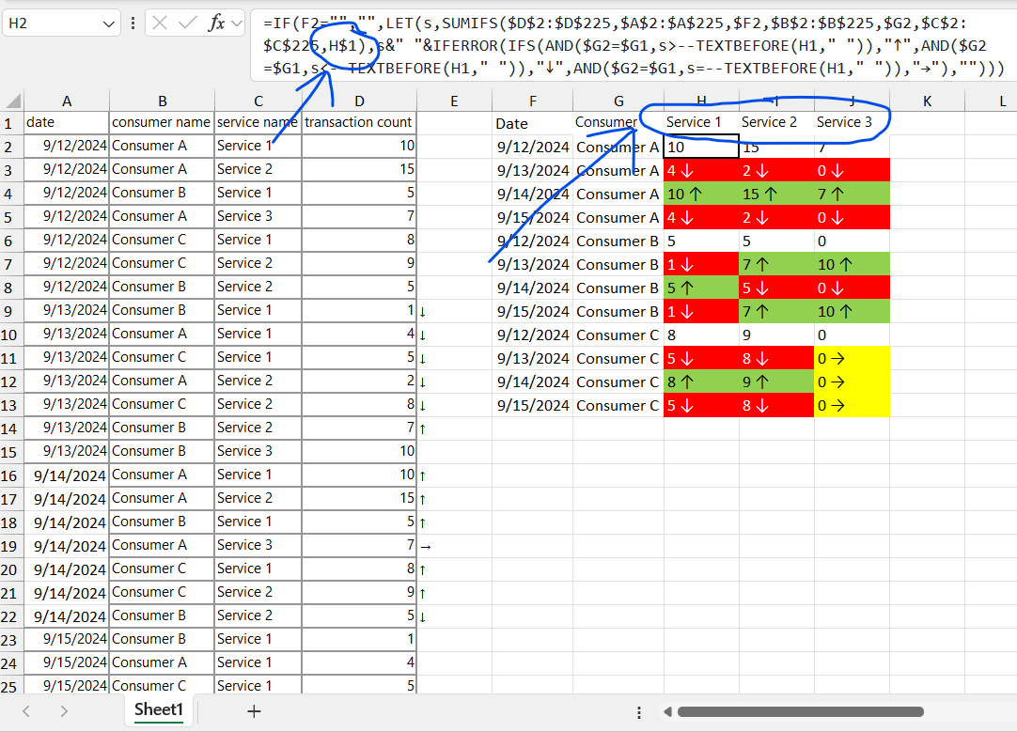Click cell A23 date '9/15/2024'
1017x732 pixels.
67,639
